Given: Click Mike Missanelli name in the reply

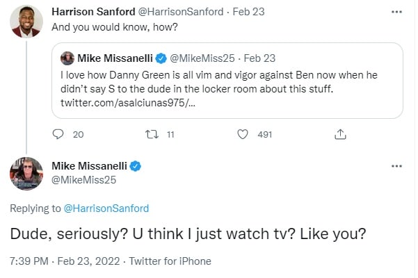Looking at the screenshot, I should pos(90,166).
